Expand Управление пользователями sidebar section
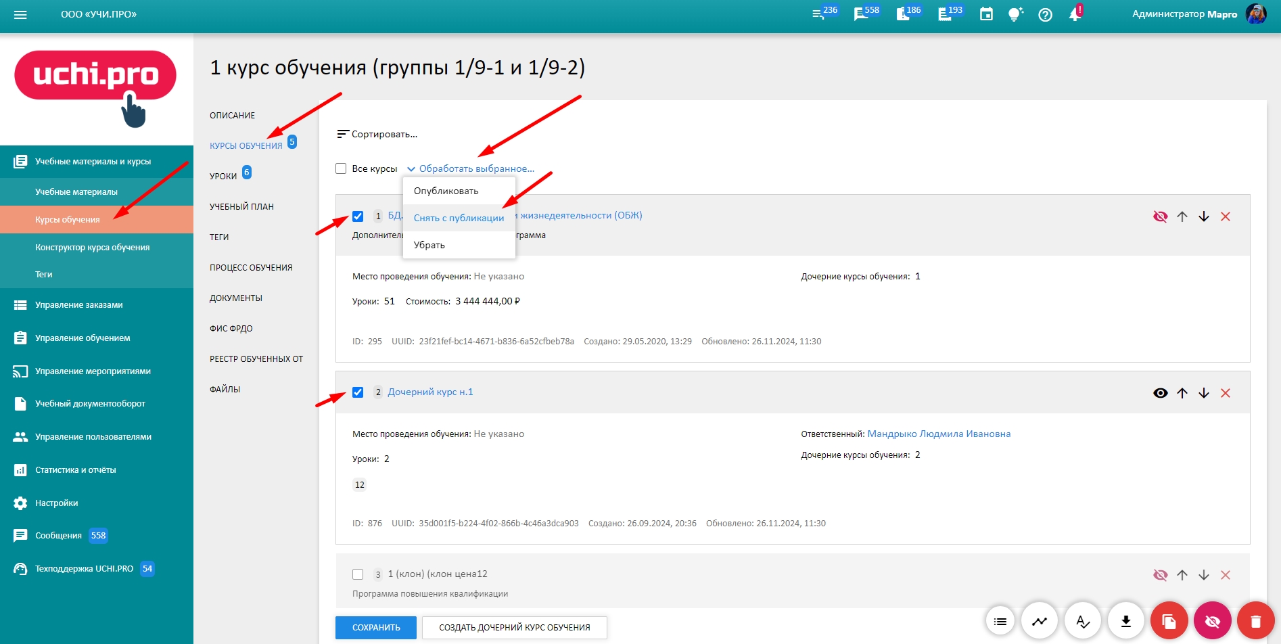Screen dimensions: 1281x644 click(x=97, y=437)
